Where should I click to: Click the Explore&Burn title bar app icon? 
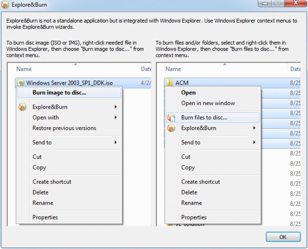(5, 5)
